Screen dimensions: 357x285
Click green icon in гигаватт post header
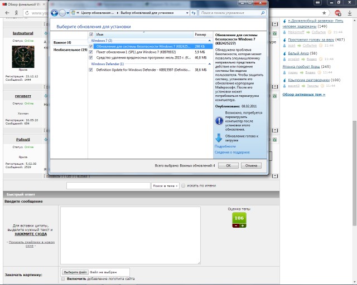(x=274, y=96)
